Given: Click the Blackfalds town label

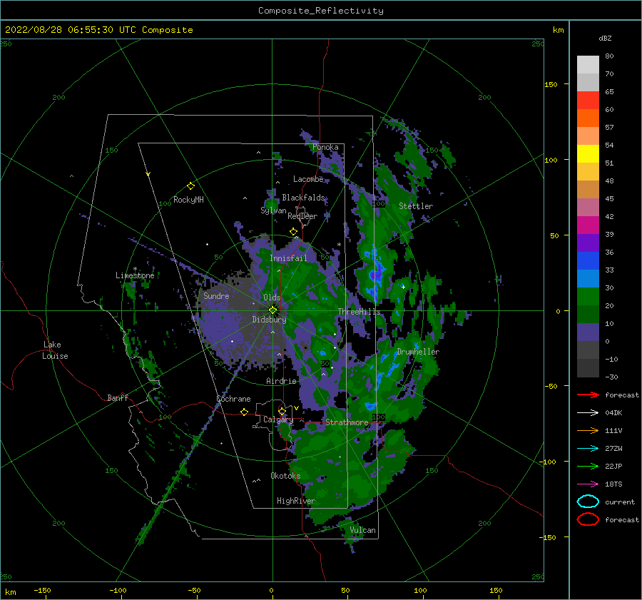Looking at the screenshot, I should click(x=303, y=198).
